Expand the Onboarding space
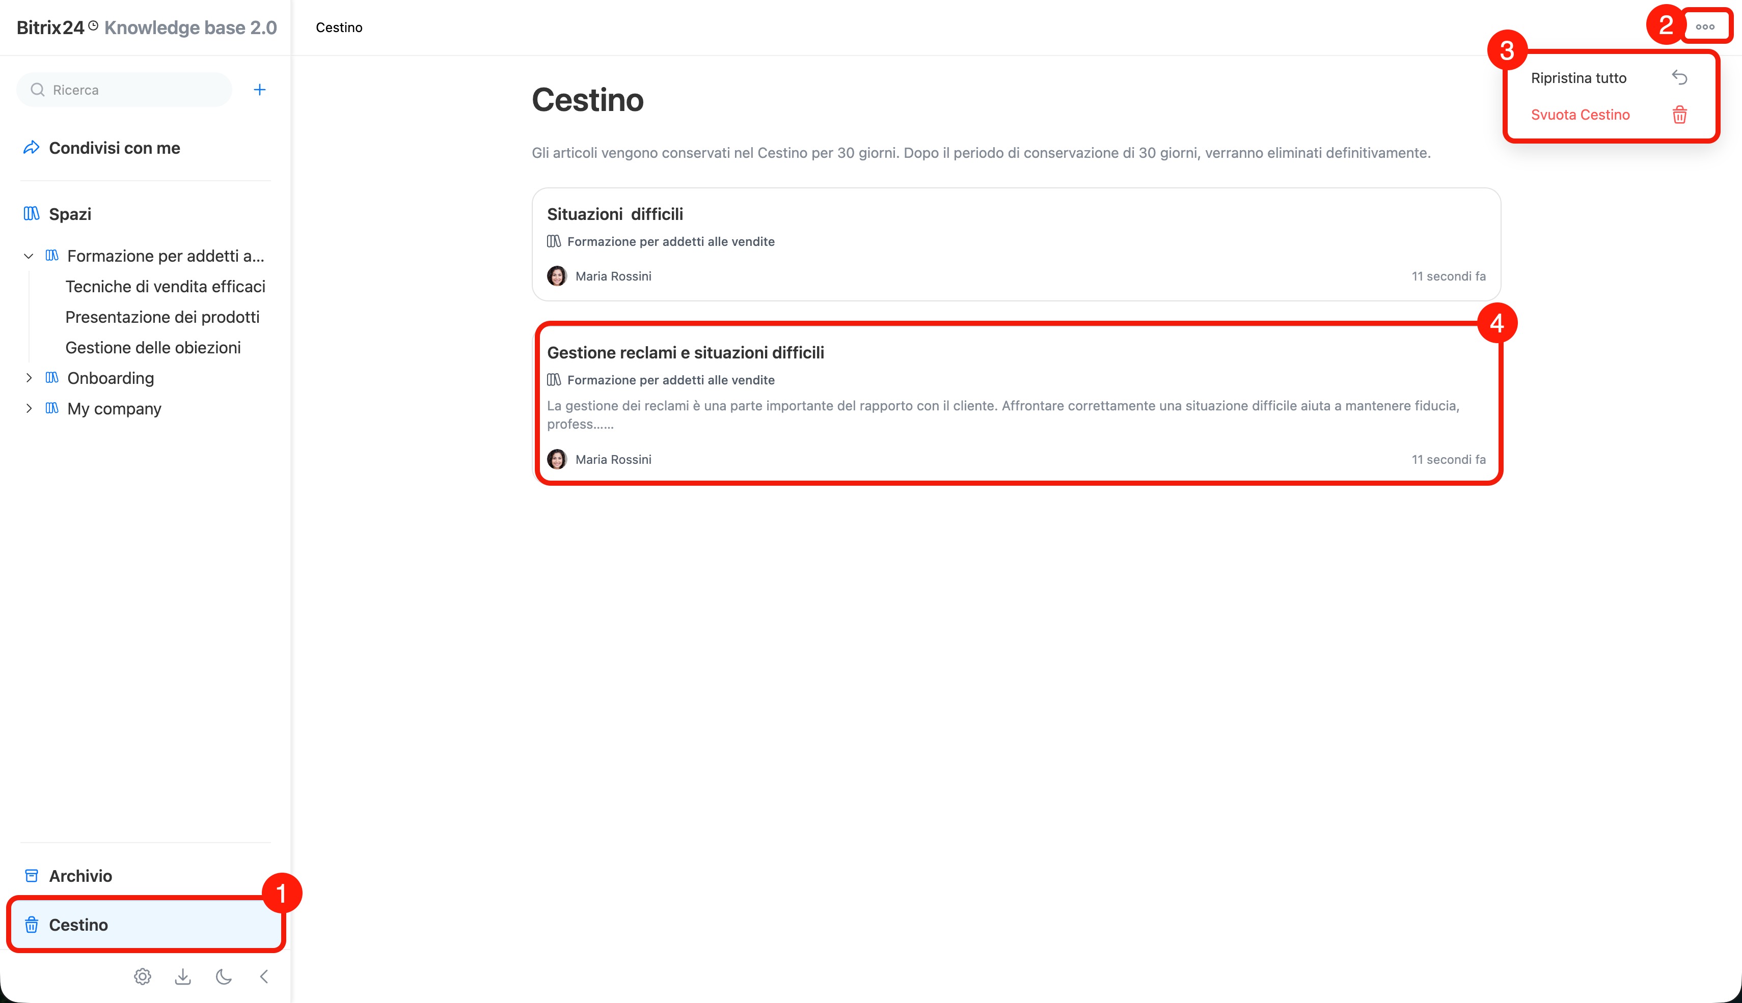1742x1003 pixels. point(28,377)
